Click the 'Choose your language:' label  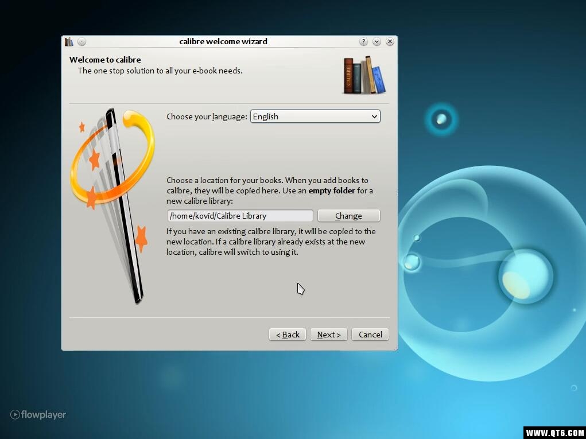[x=207, y=116]
